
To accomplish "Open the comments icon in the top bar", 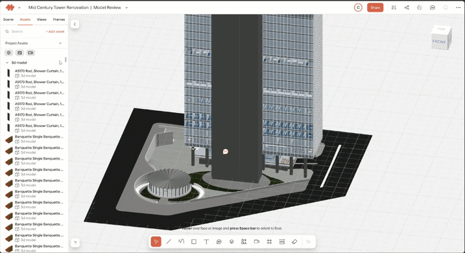I will click(x=433, y=8).
